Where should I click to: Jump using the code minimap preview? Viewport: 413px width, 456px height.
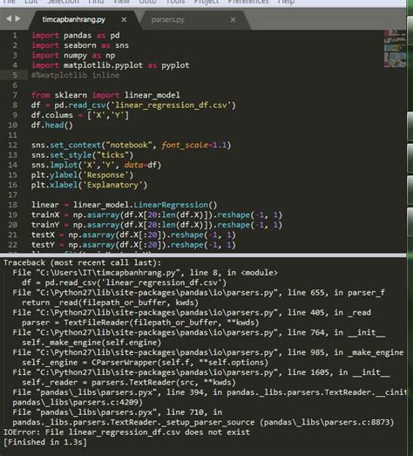[395, 49]
